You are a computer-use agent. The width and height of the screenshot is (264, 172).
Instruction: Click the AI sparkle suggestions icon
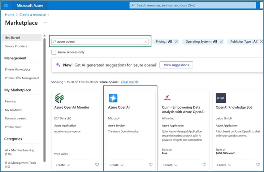click(58, 65)
